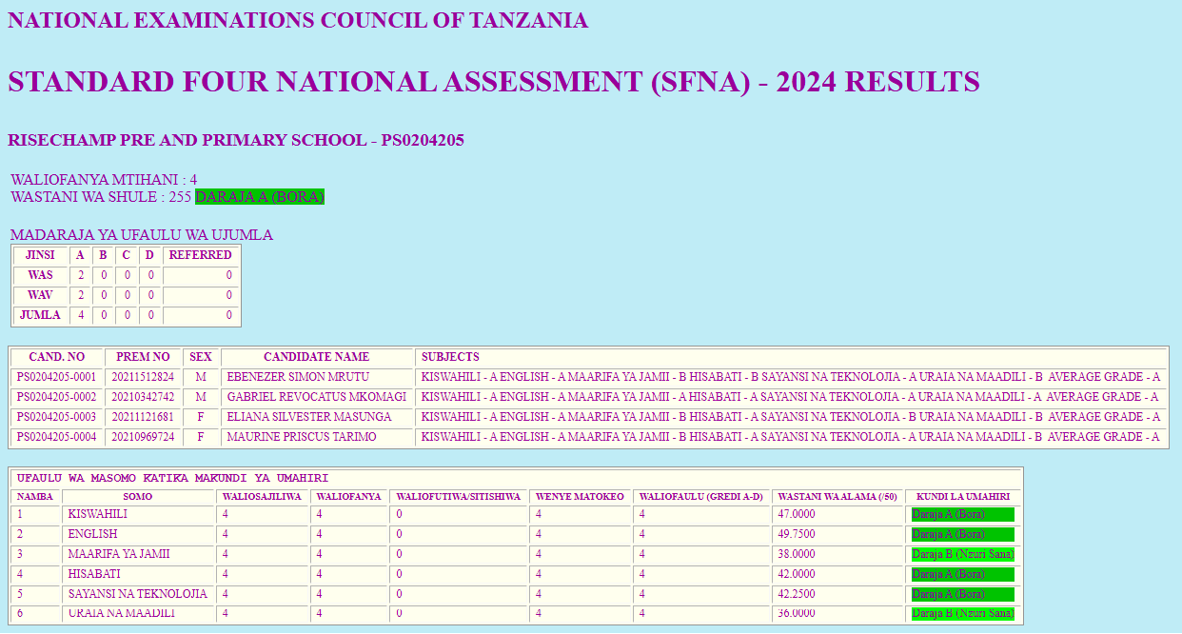Click PREM number 20210342742
This screenshot has height=634, width=1182.
coord(143,398)
